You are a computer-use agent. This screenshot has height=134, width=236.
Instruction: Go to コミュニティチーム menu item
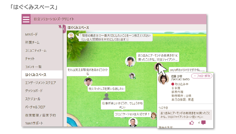36,51
